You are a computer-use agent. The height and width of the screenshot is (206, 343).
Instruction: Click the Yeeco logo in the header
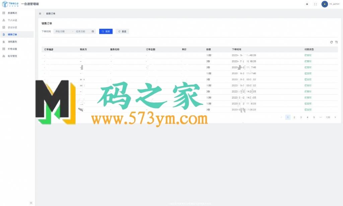click(x=10, y=4)
